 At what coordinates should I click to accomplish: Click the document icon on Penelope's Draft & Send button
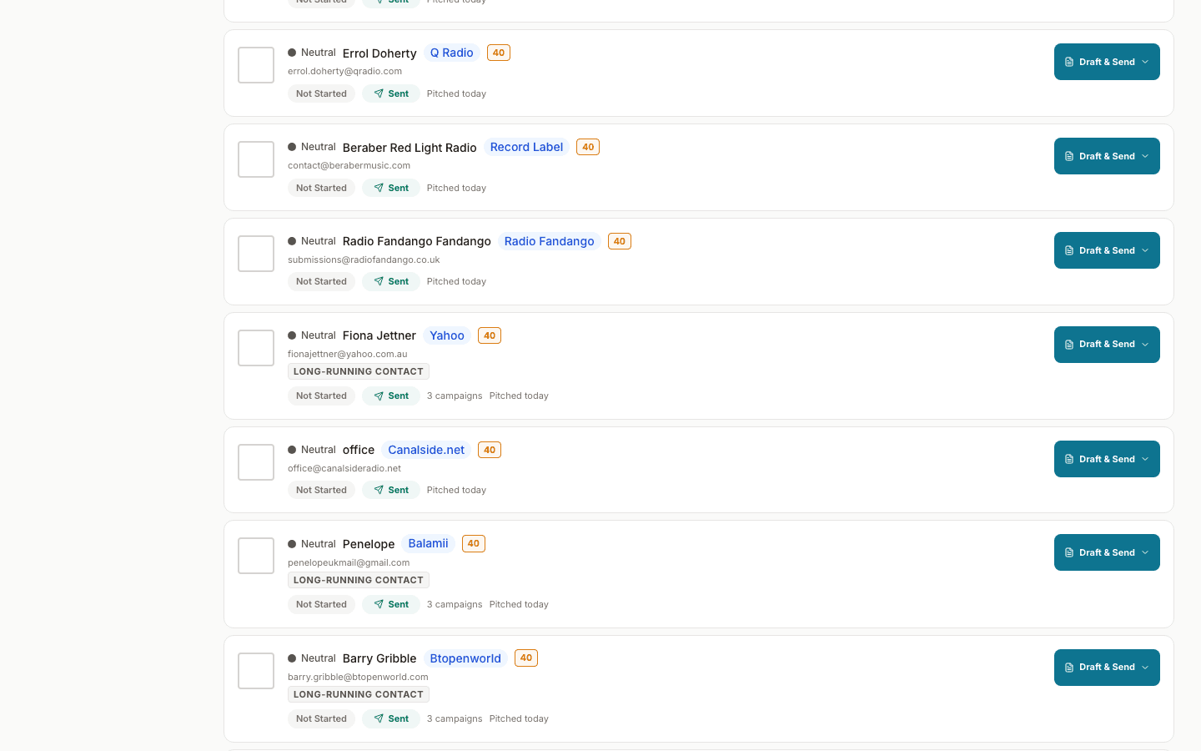tap(1069, 552)
